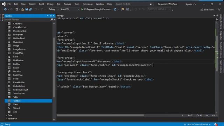
Task: Open the Debug configuration dropdown
Action: (x=53, y=9)
